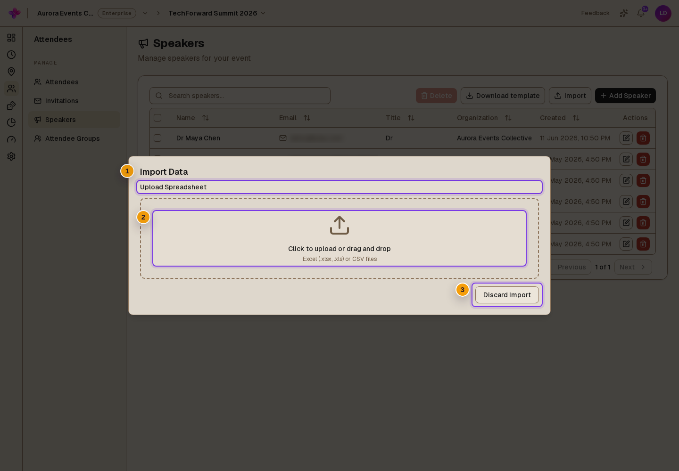Click the Import button in the toolbar
The height and width of the screenshot is (471, 679).
coord(570,96)
